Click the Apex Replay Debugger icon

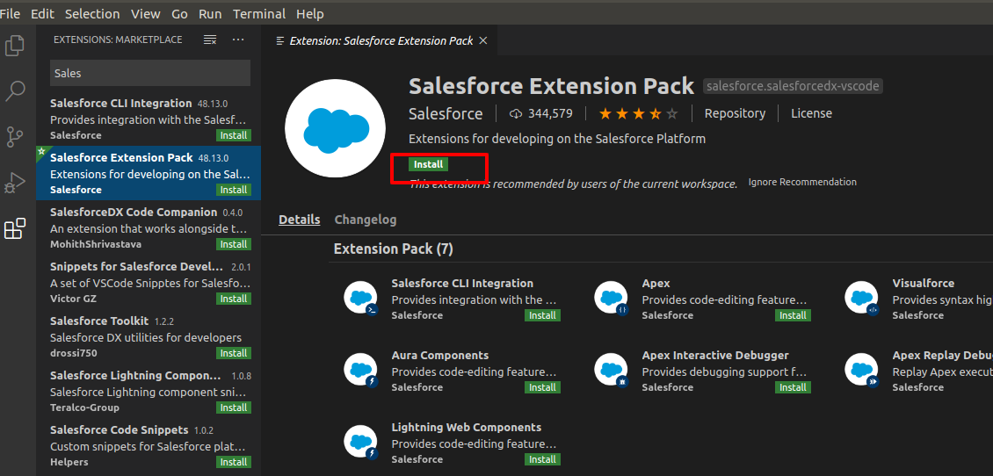862,371
